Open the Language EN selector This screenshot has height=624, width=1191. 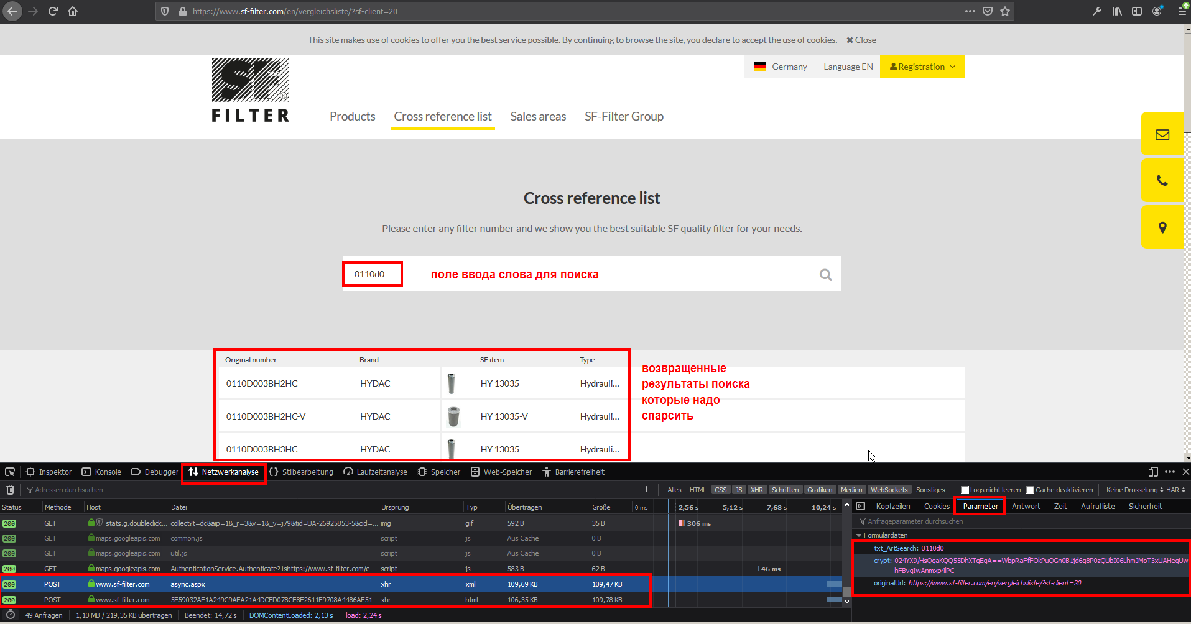tap(848, 67)
